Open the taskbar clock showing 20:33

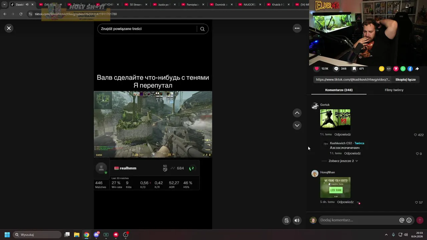coord(417,235)
